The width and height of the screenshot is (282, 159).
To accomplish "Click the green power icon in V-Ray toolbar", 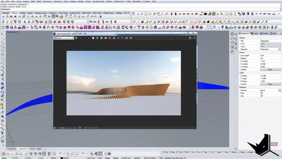I will coord(3,27).
